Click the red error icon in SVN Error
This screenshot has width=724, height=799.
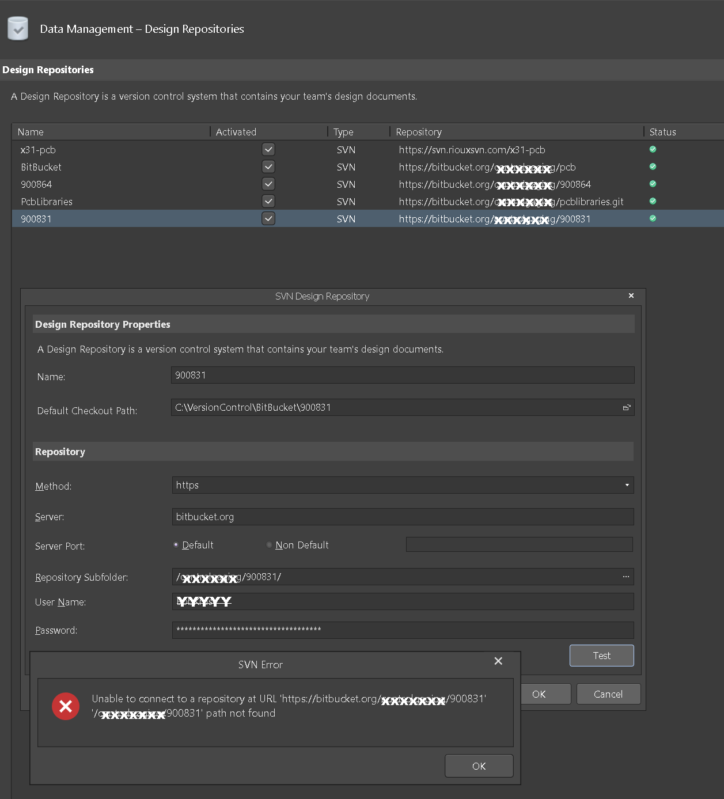(x=65, y=706)
